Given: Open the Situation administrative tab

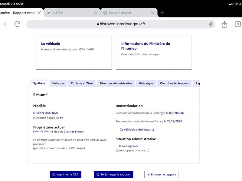Looking at the screenshot, I should [116, 83].
